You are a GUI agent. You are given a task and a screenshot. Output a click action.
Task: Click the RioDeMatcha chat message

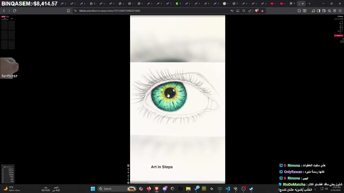click(310, 187)
